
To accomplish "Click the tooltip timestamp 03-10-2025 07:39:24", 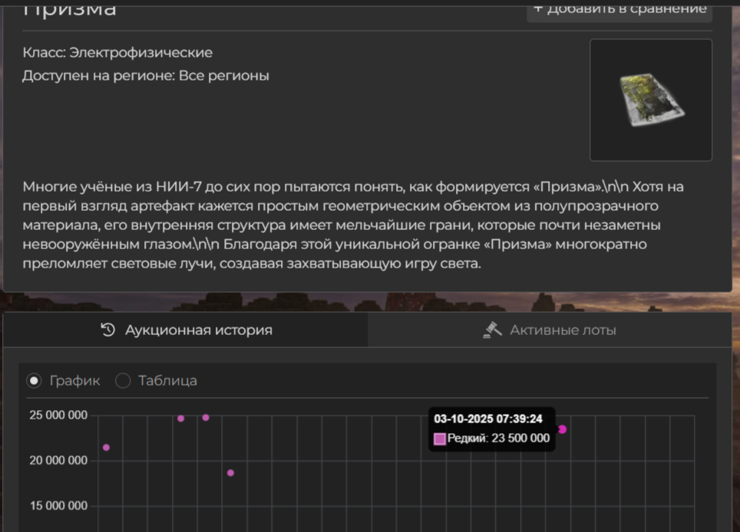I will click(488, 419).
